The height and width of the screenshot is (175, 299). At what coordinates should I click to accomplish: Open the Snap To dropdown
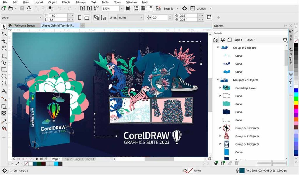[x=177, y=8]
